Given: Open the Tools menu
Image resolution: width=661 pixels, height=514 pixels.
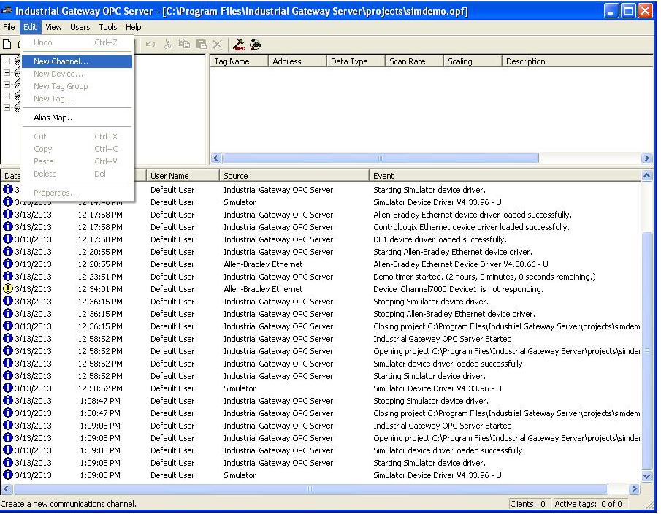Looking at the screenshot, I should tap(107, 27).
